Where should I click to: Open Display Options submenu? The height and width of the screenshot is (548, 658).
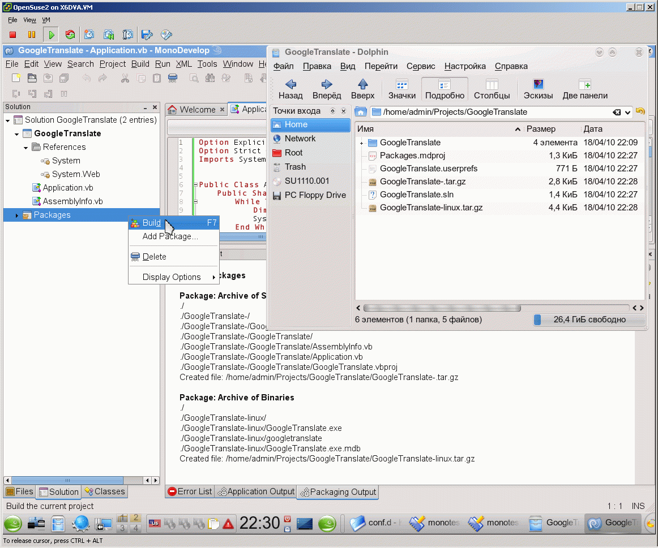[x=174, y=277]
